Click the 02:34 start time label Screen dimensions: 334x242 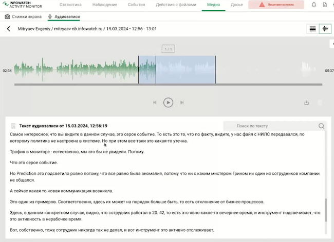pos(7,71)
